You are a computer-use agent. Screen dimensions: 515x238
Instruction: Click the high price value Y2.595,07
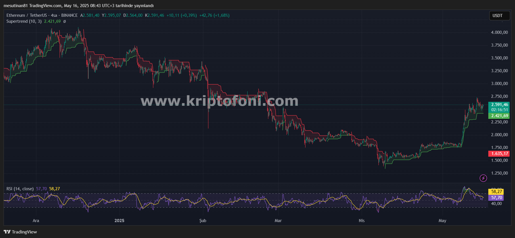111,15
